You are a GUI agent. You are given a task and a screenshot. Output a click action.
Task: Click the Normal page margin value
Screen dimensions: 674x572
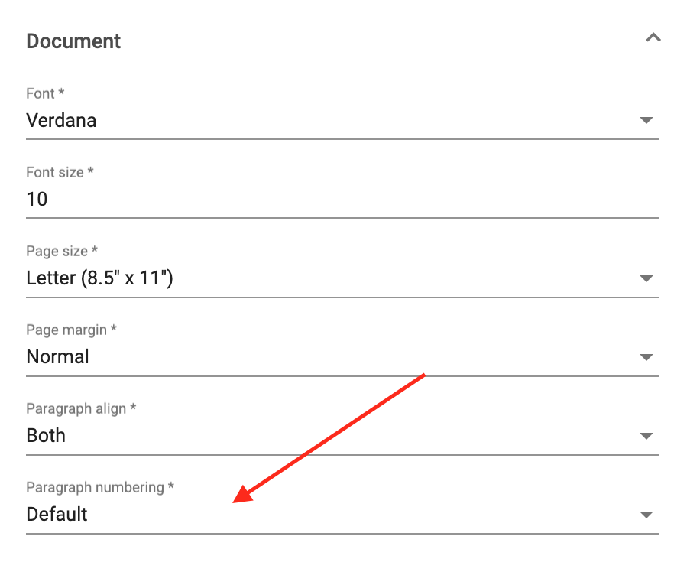pyautogui.click(x=57, y=356)
